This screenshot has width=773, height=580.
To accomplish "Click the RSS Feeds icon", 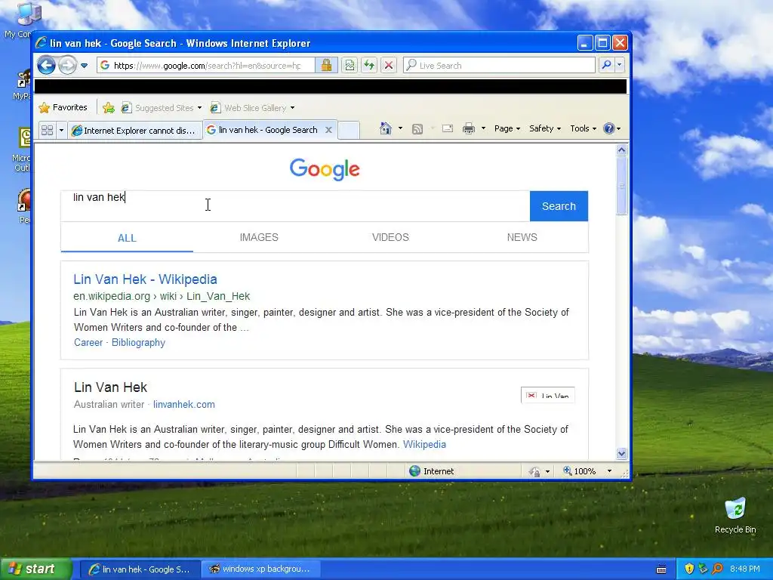I will pos(417,129).
